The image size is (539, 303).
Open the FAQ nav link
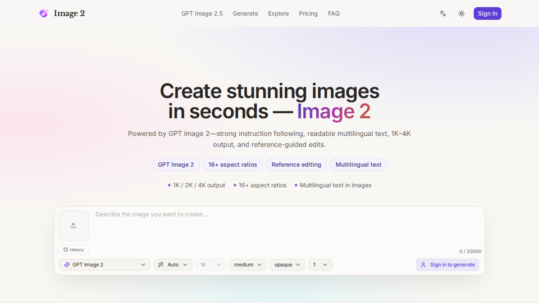coord(334,13)
